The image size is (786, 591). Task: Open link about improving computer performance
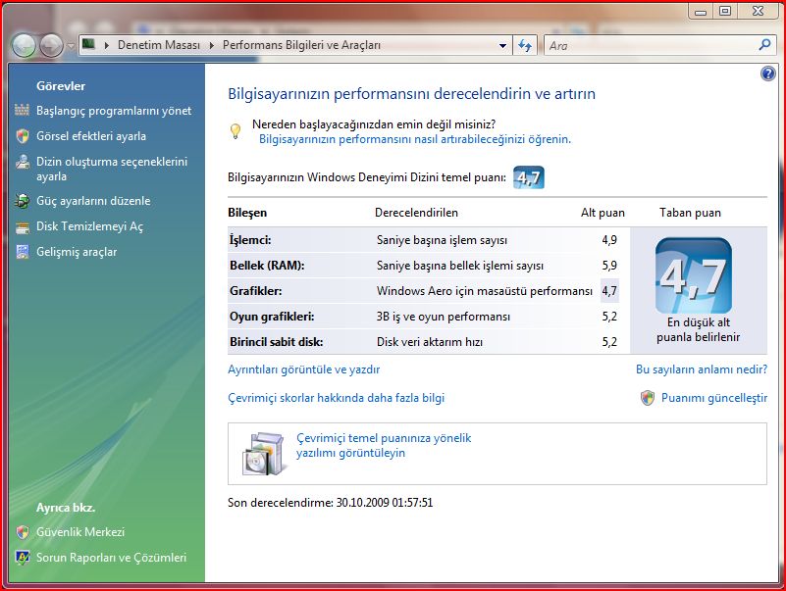415,139
